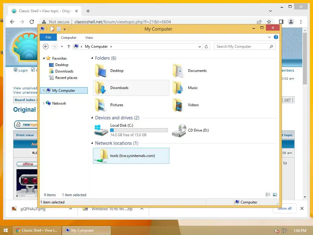
Task: Expand the Network tree node
Action: coord(44,103)
